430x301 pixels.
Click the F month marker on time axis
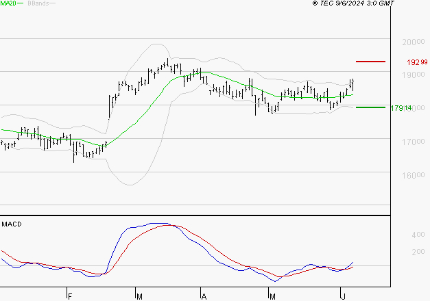click(70, 297)
